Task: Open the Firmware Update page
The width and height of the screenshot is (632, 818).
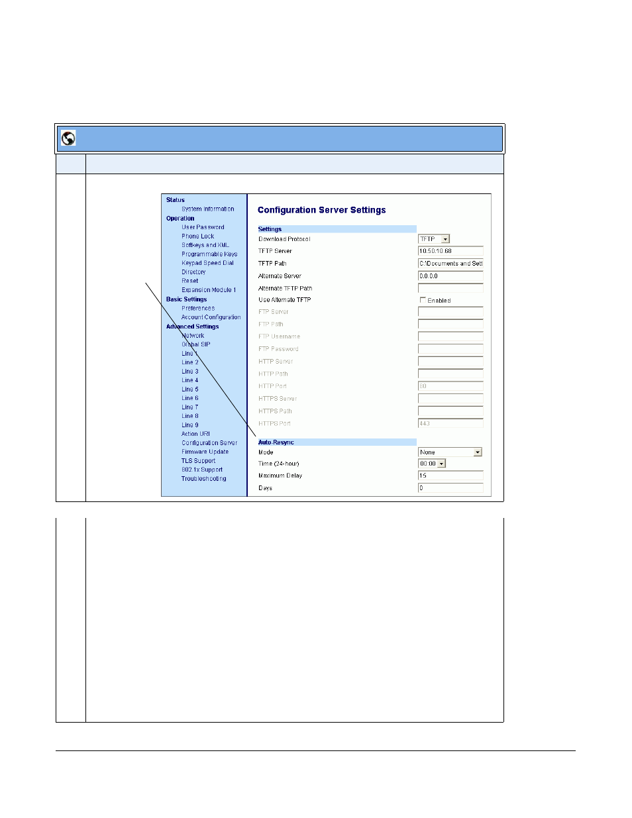Action: [x=205, y=452]
